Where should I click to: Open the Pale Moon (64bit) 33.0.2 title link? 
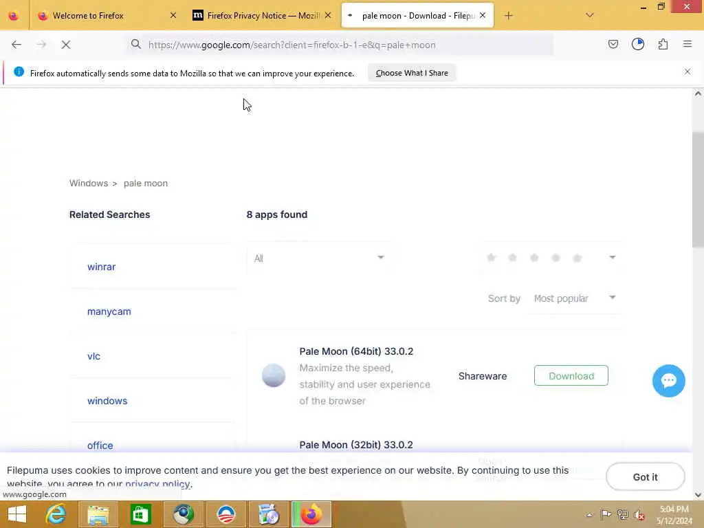356,351
